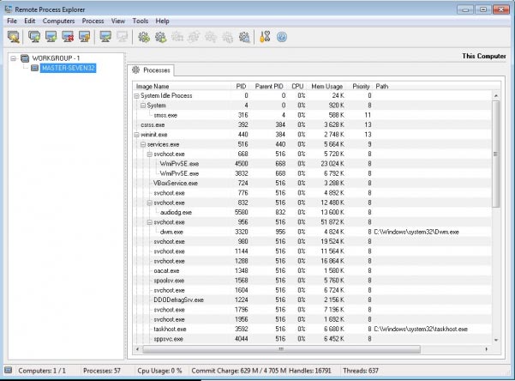Click the find computer toolbar icon
The width and height of the screenshot is (515, 381).
tap(15, 37)
